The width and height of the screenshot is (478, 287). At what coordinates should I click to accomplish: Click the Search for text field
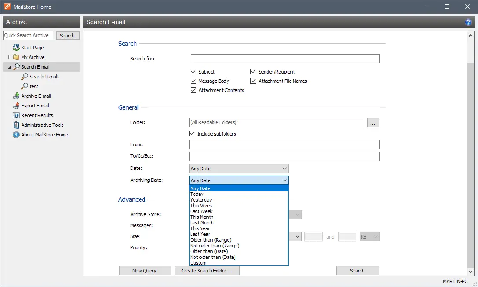[285, 59]
